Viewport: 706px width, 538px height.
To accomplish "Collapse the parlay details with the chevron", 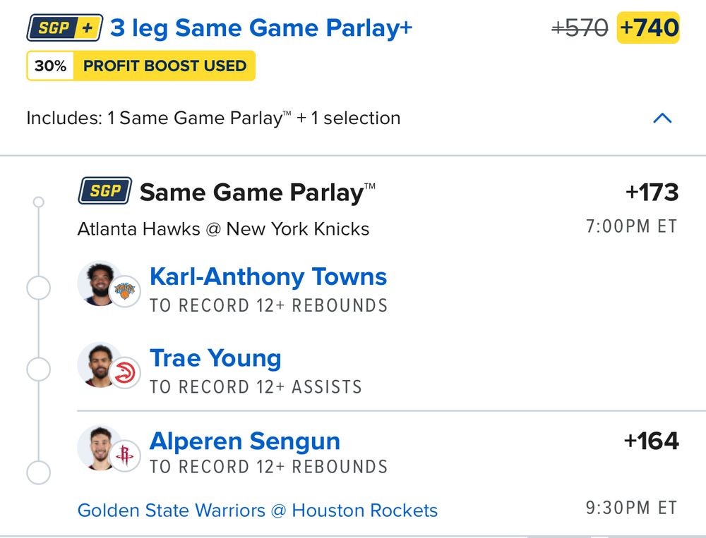I will 662,118.
